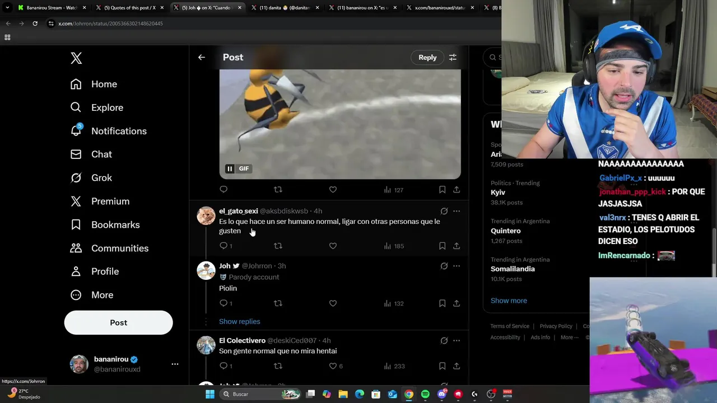View the 185 views on el_gato_sexi's comment
717x403 pixels.
pos(394,246)
